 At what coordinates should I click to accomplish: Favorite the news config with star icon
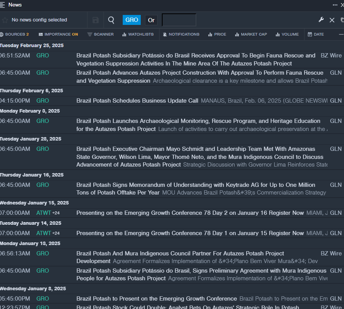coord(5,20)
